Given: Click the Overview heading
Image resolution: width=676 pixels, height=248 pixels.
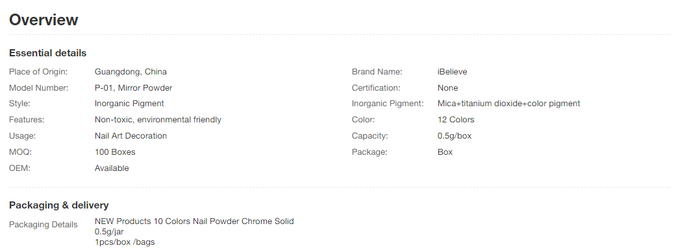Looking at the screenshot, I should click(x=44, y=20).
